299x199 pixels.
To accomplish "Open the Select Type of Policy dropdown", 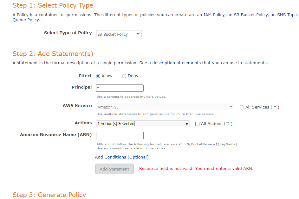I will click(x=119, y=34).
